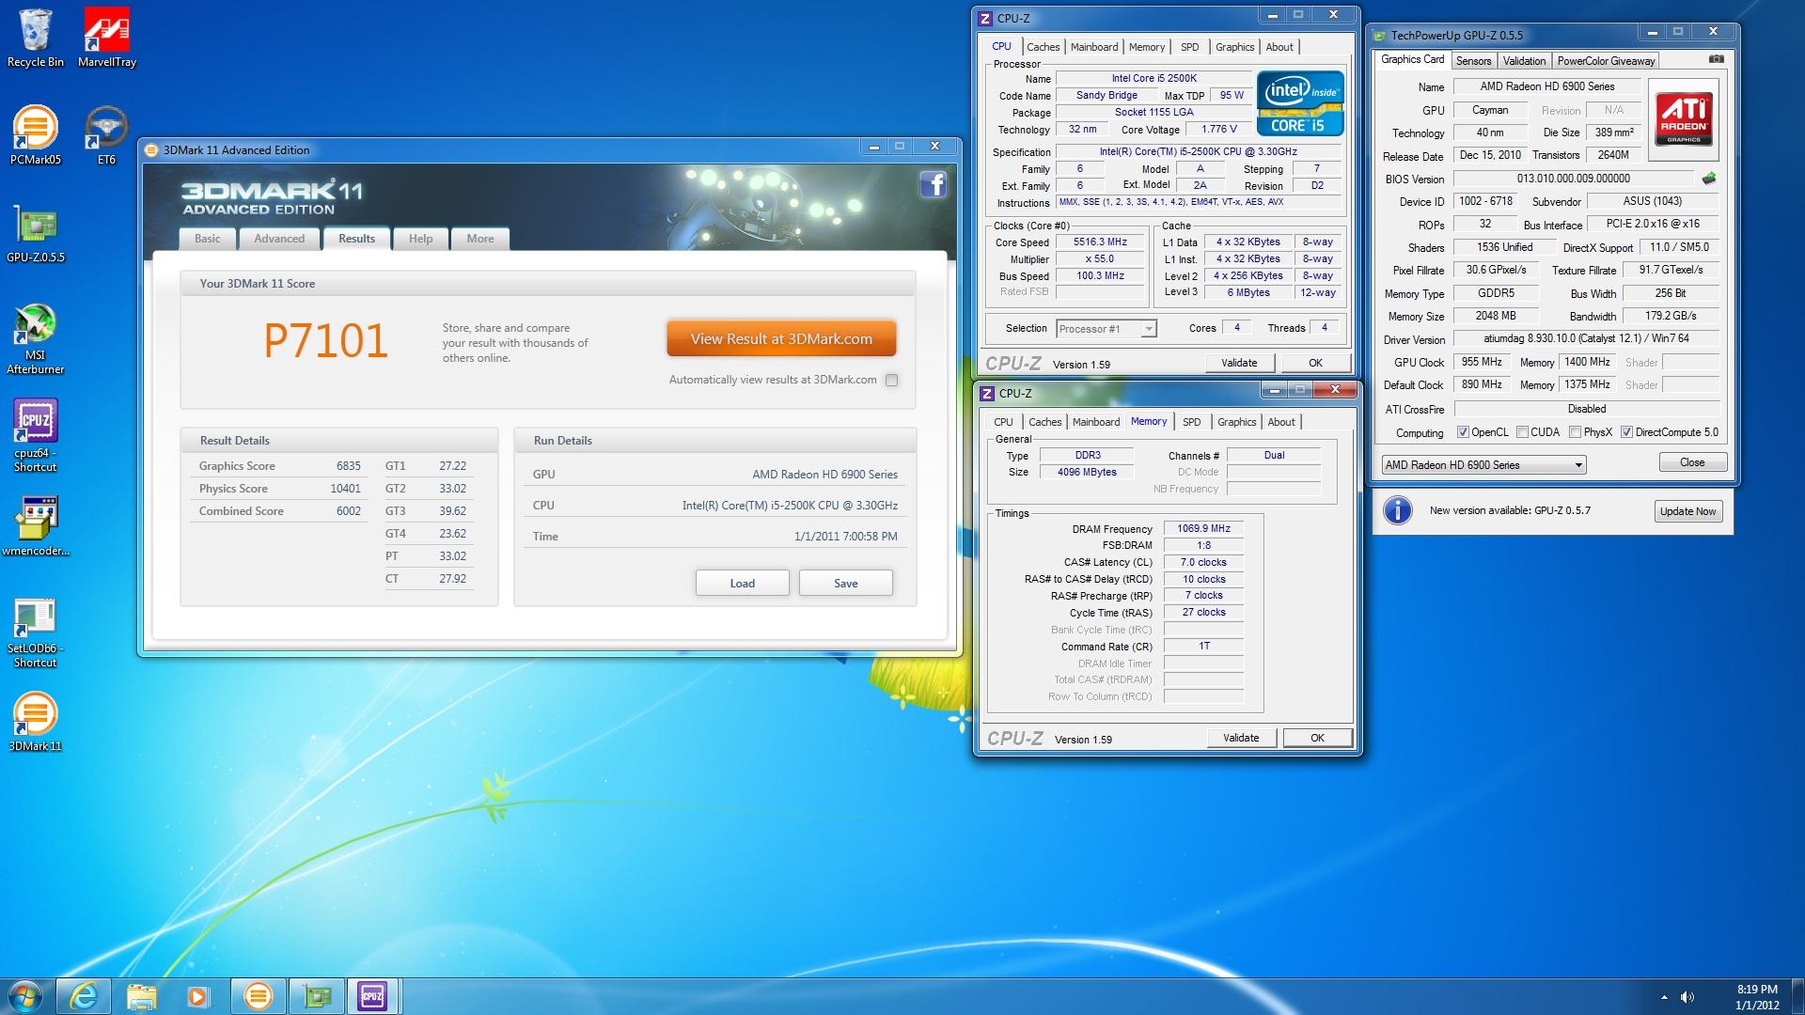Click the Physics Score value 10401
Image resolution: width=1805 pixels, height=1015 pixels.
pos(345,489)
